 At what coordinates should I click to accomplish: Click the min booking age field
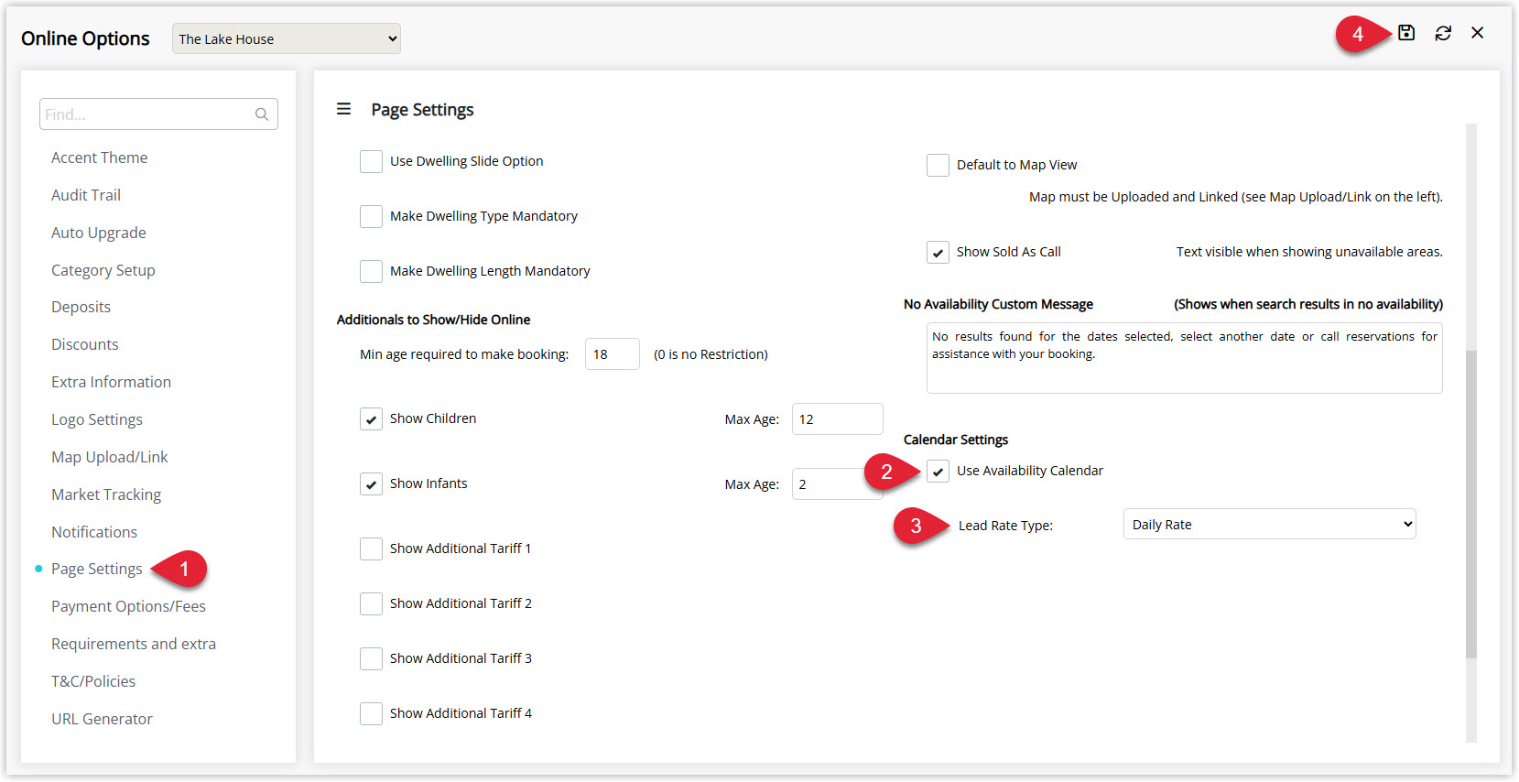[x=613, y=354]
